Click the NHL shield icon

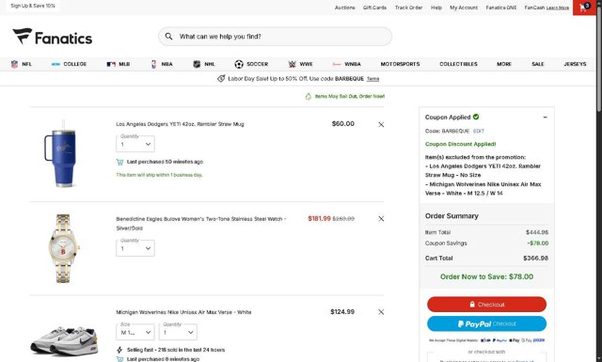197,64
